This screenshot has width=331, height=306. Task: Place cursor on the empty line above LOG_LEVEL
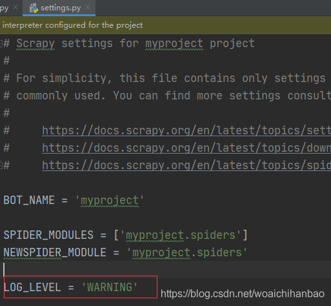coord(165,269)
